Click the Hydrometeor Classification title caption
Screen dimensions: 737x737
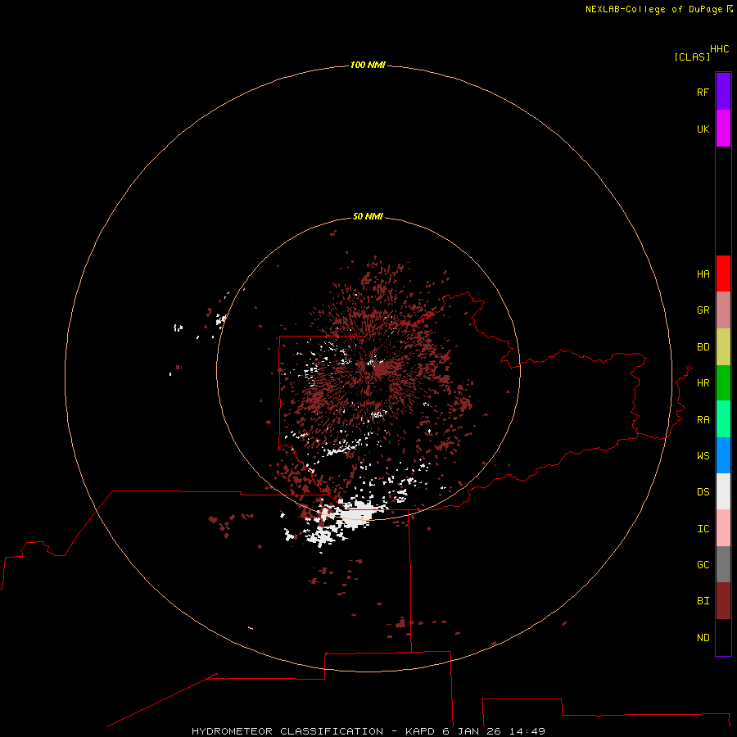click(x=368, y=731)
